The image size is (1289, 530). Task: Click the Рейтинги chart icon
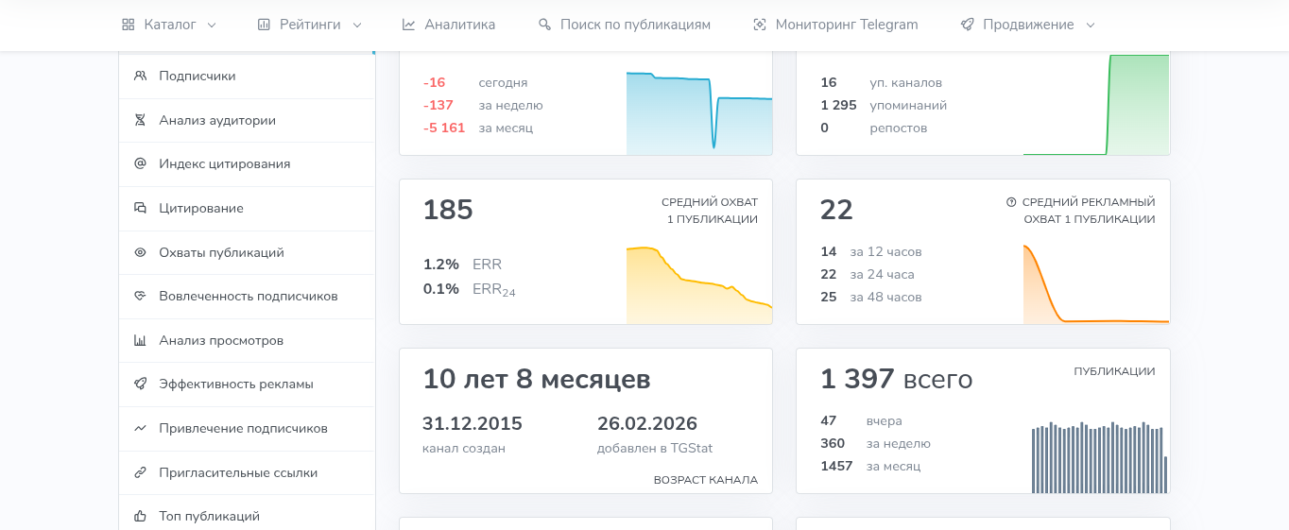(x=264, y=25)
